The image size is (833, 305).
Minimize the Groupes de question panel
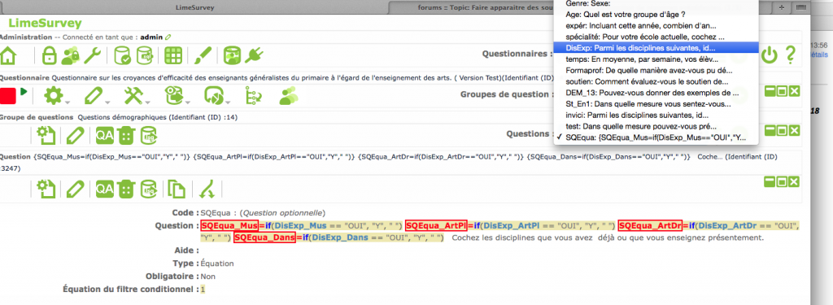click(770, 91)
